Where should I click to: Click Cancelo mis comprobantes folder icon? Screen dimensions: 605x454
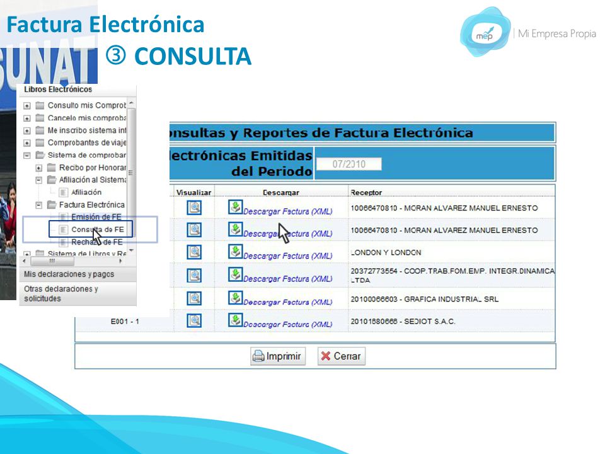click(x=40, y=118)
